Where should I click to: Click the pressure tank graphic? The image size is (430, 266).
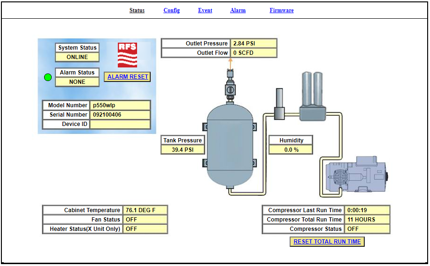230,145
